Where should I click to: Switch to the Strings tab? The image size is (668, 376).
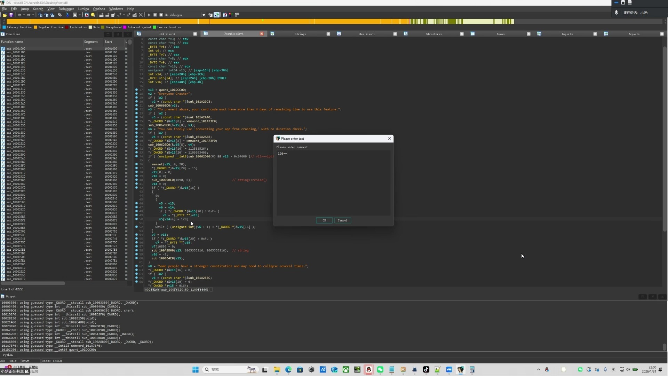pos(300,34)
